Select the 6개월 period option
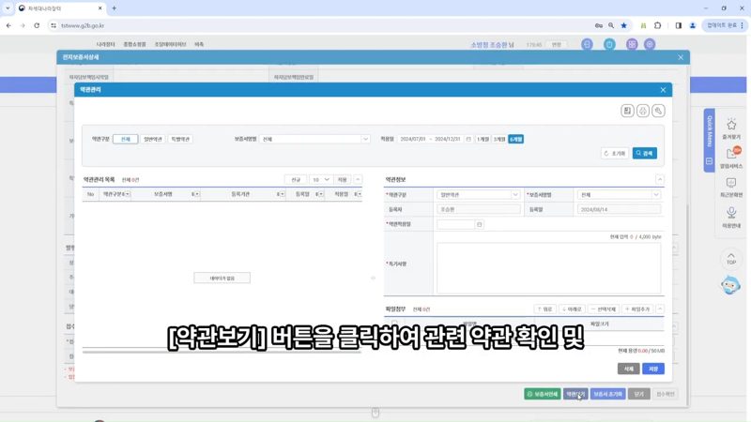 pyautogui.click(x=515, y=139)
